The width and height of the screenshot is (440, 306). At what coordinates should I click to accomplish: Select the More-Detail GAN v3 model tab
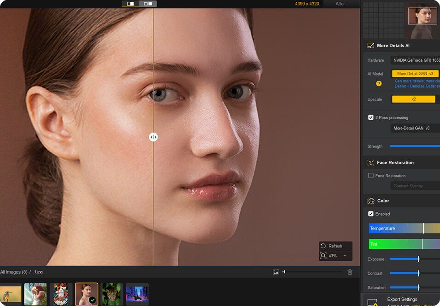coord(415,74)
